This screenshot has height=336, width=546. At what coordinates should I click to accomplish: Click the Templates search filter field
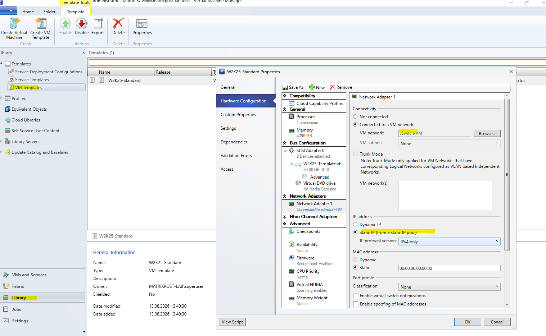tap(317, 63)
